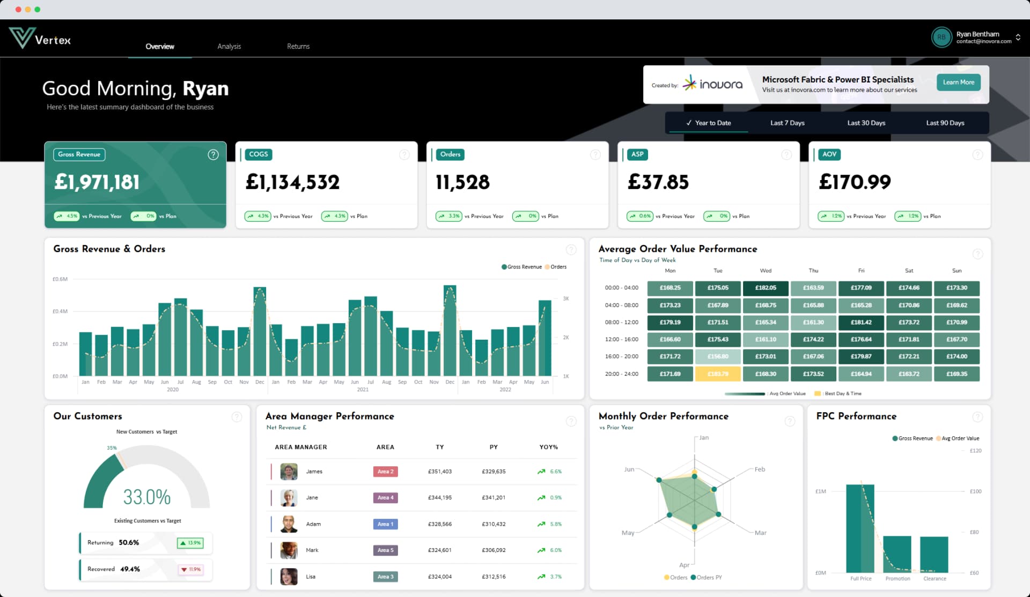Screen dimensions: 1030x597
Task: Select Jane's profile thumbnail in Area Manager table
Action: pyautogui.click(x=288, y=497)
